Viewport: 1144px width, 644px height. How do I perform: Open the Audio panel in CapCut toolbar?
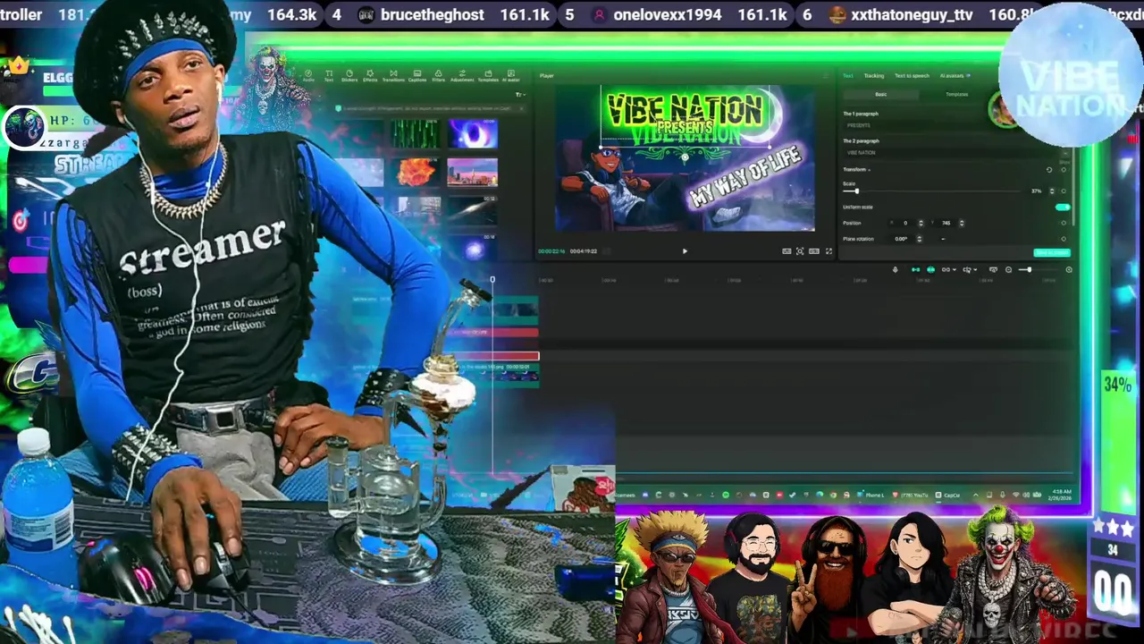308,76
